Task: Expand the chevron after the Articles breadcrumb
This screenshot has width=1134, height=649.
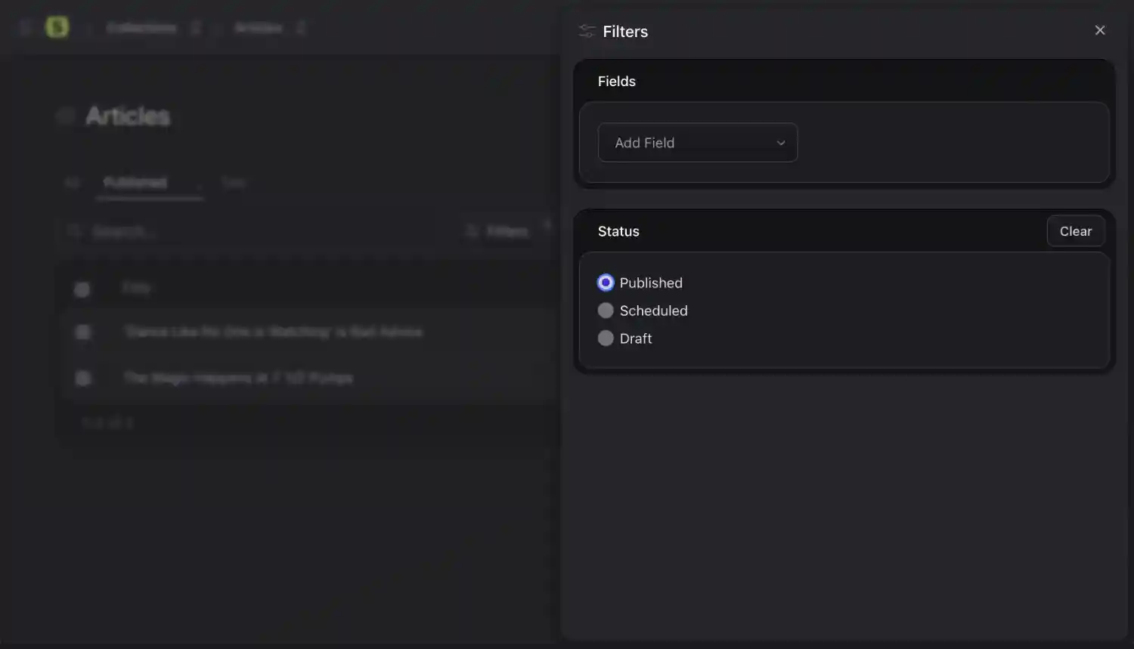Action: (300, 26)
